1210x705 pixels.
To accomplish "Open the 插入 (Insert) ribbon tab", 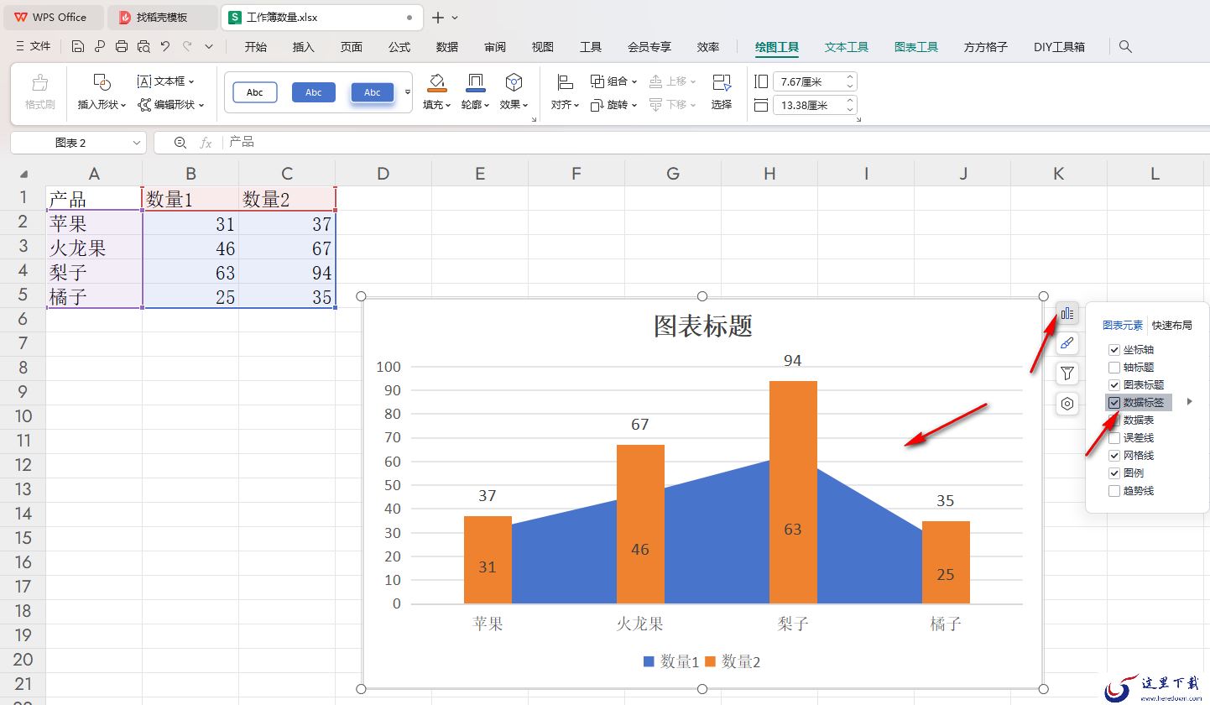I will (304, 47).
